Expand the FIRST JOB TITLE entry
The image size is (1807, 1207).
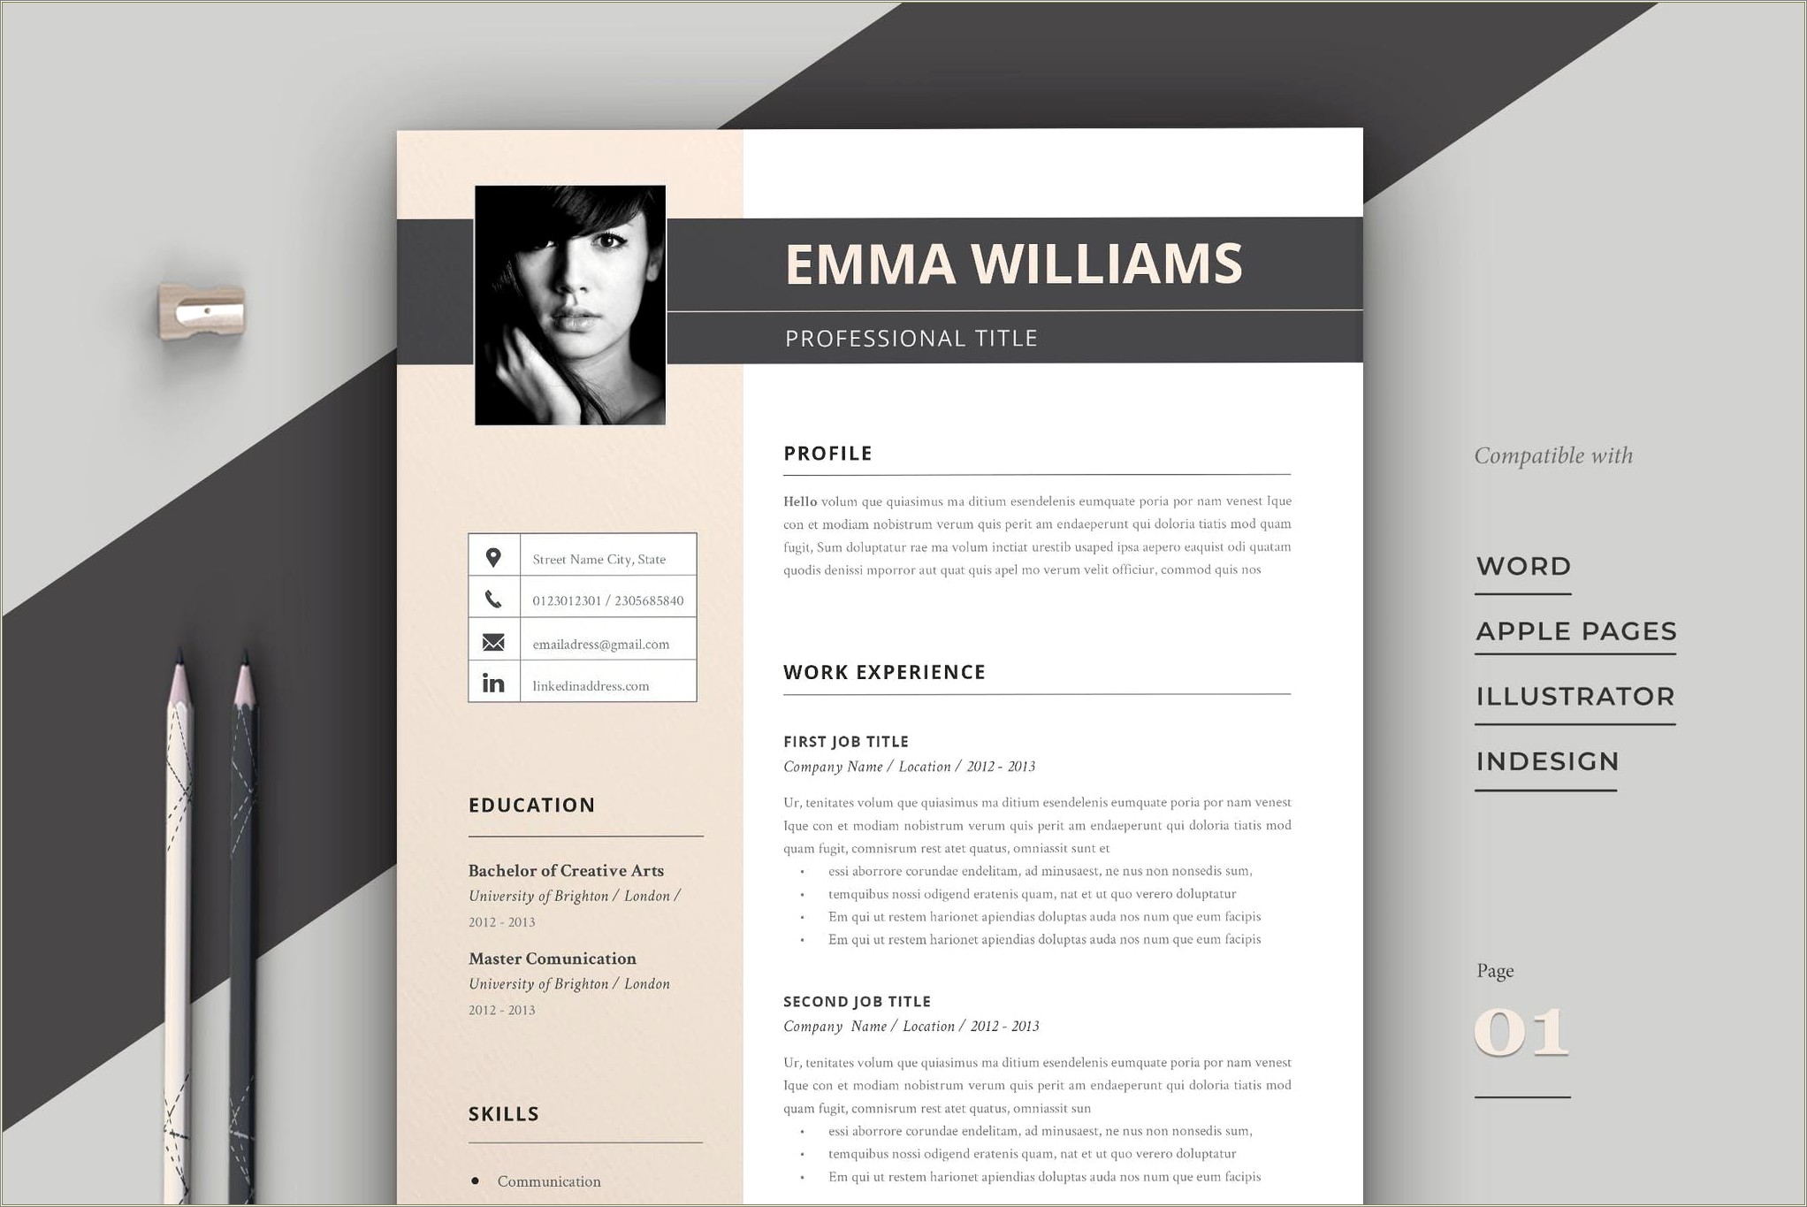click(x=858, y=738)
